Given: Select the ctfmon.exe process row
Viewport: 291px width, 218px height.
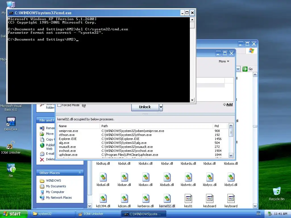Looking at the screenshot, I should point(143,135).
